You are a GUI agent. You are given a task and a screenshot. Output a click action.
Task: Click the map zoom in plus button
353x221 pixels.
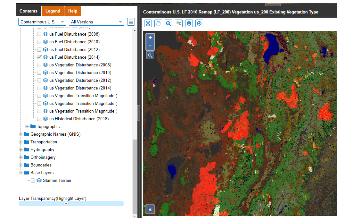(150, 38)
